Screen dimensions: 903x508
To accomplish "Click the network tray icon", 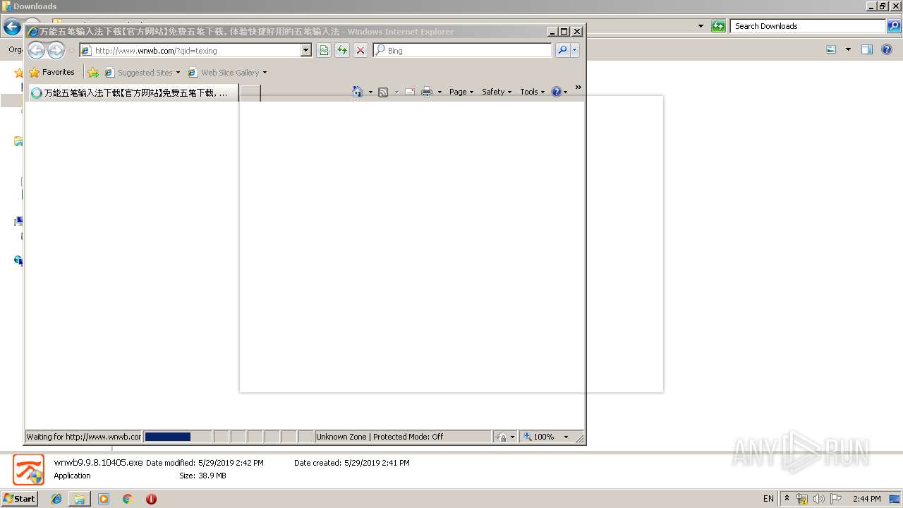I will 802,499.
